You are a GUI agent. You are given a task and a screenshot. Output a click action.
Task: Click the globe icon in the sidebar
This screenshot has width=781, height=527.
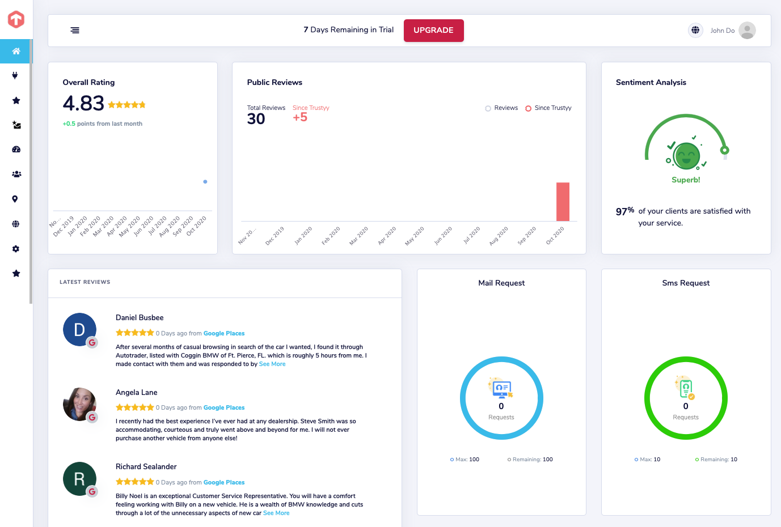pyautogui.click(x=16, y=224)
